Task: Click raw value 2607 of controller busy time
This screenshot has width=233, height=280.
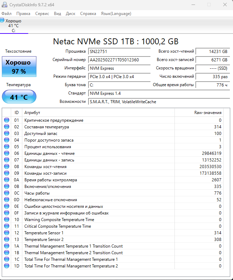Action: click(216, 180)
